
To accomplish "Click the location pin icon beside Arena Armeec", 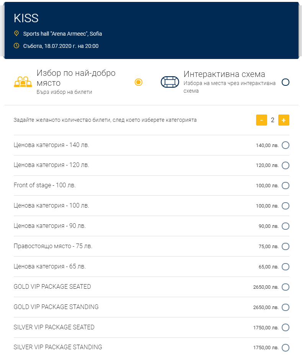I will [x=16, y=33].
